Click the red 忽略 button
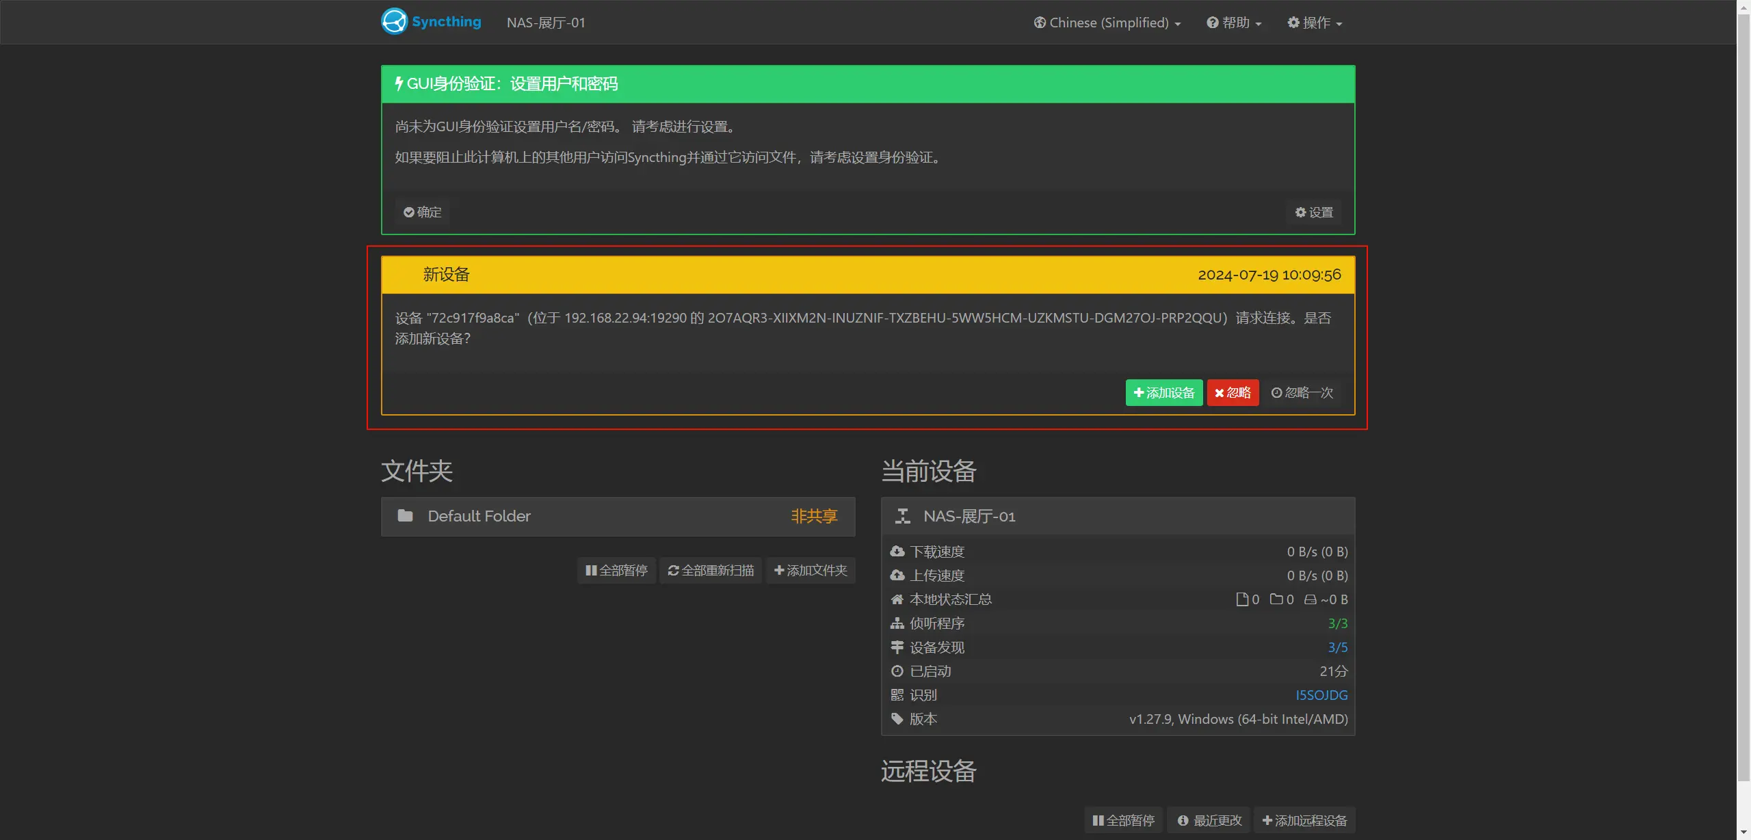This screenshot has height=840, width=1751. tap(1233, 393)
